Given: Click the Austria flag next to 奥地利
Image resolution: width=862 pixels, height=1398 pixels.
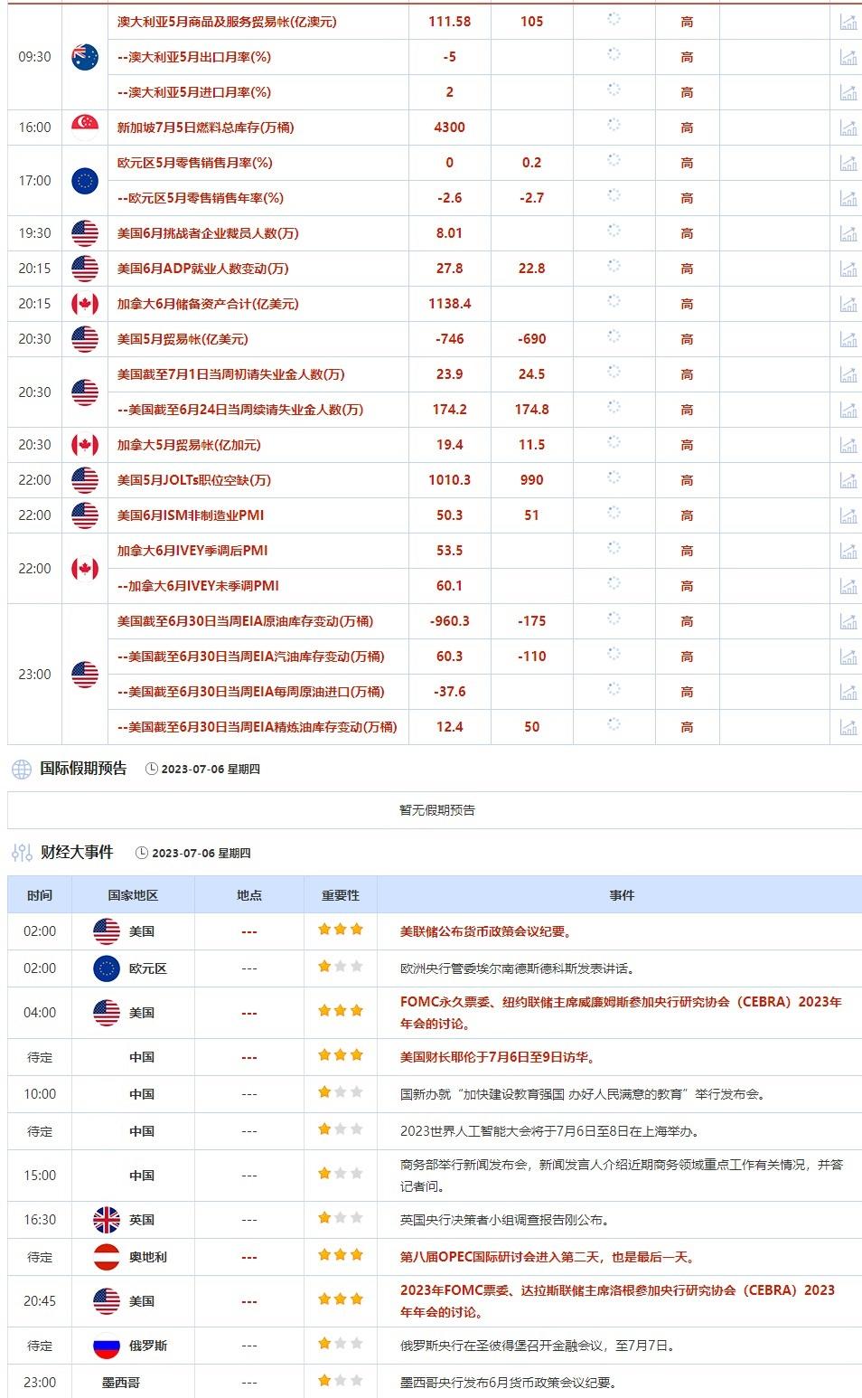Looking at the screenshot, I should coord(107,1257).
